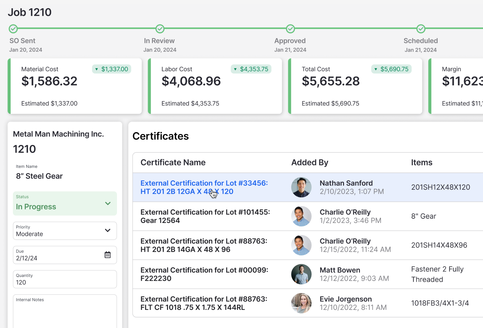Click the Status dropdown chevron arrow
483x328 pixels.
[108, 204]
